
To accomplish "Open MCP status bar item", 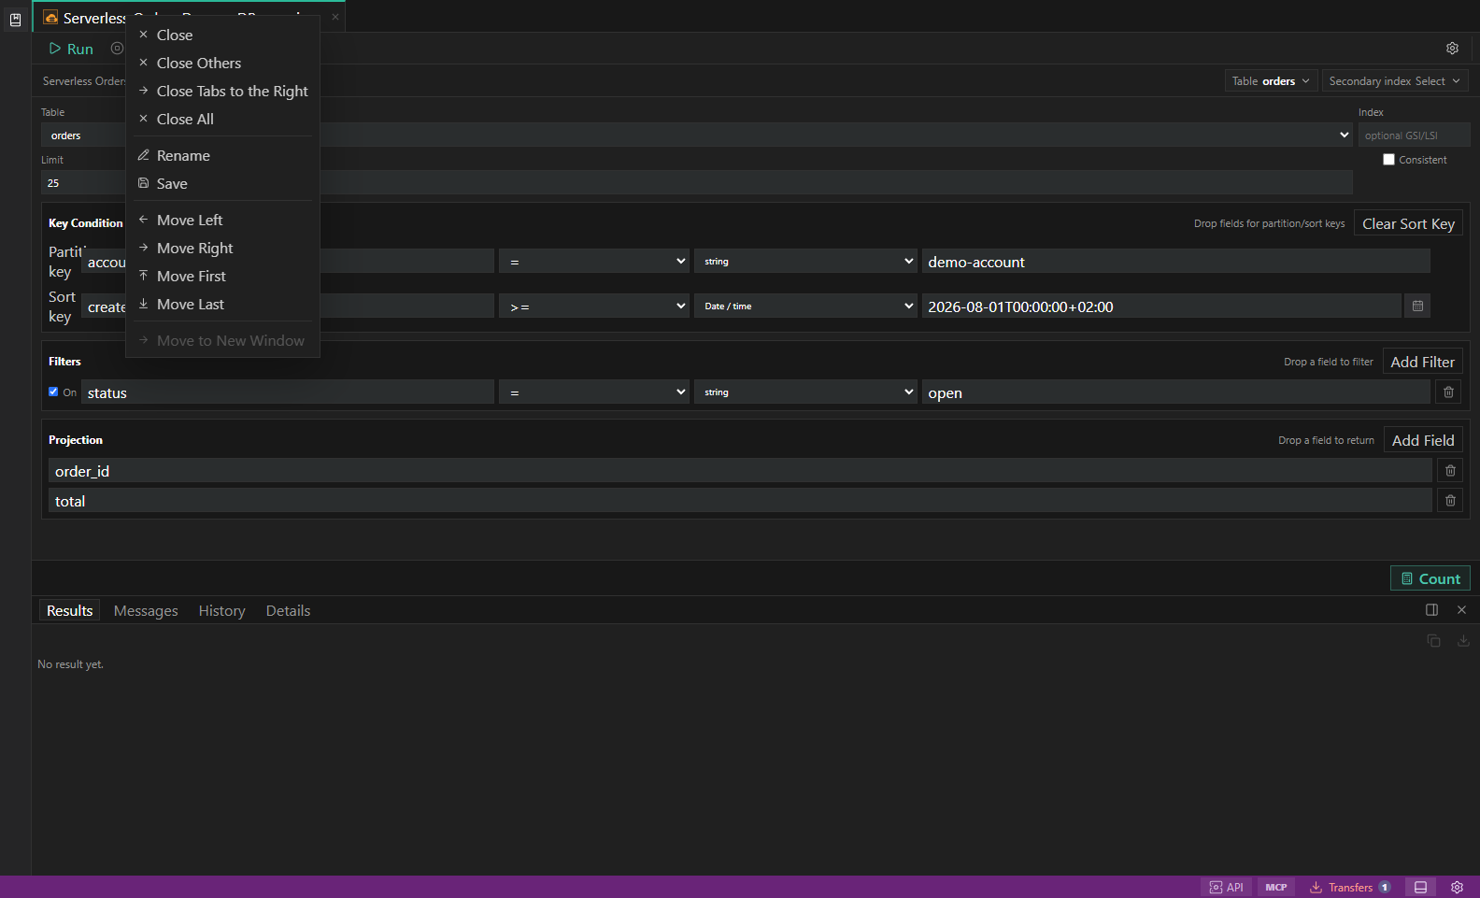I will click(1276, 888).
